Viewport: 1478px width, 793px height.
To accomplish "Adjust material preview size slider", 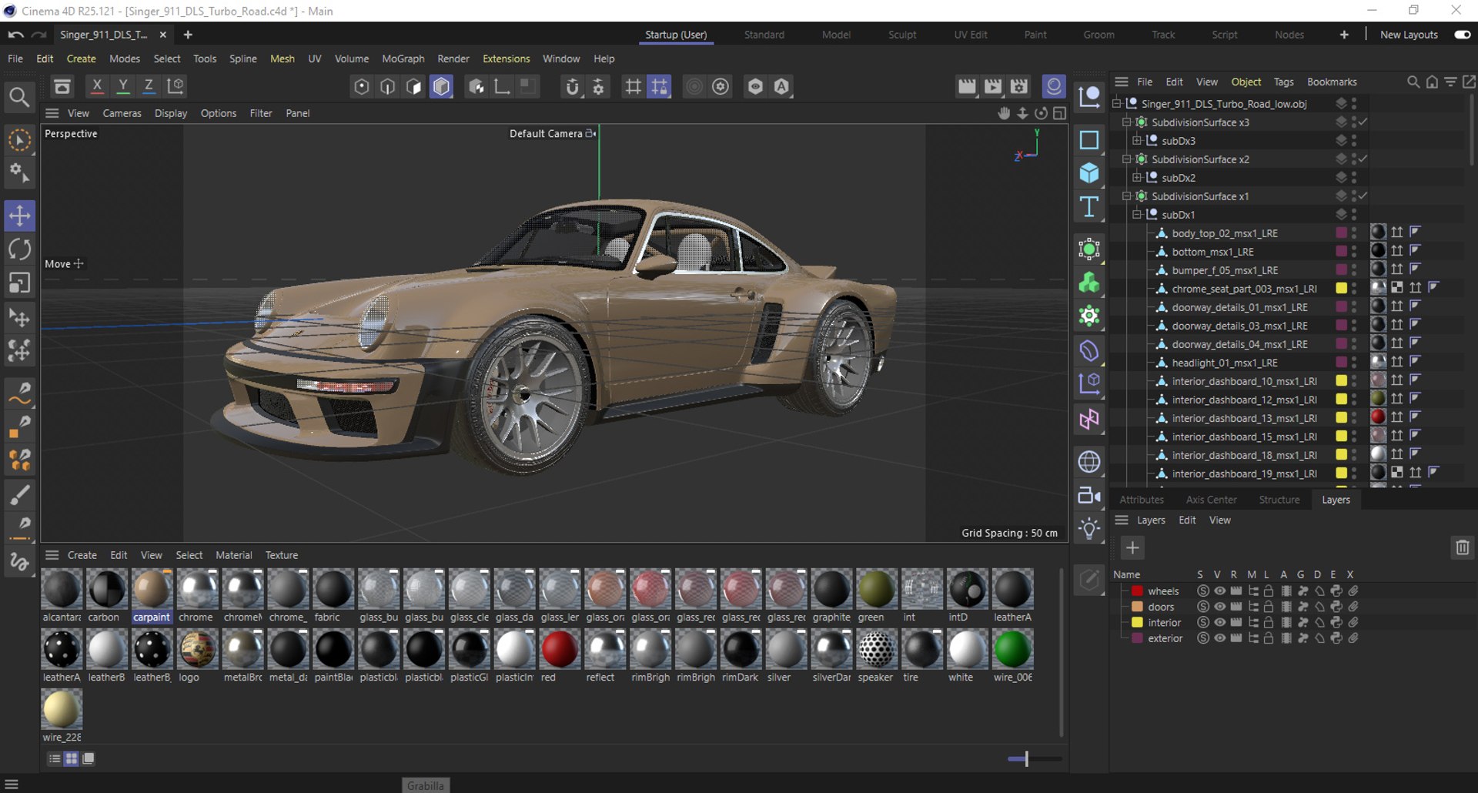I will 1027,758.
